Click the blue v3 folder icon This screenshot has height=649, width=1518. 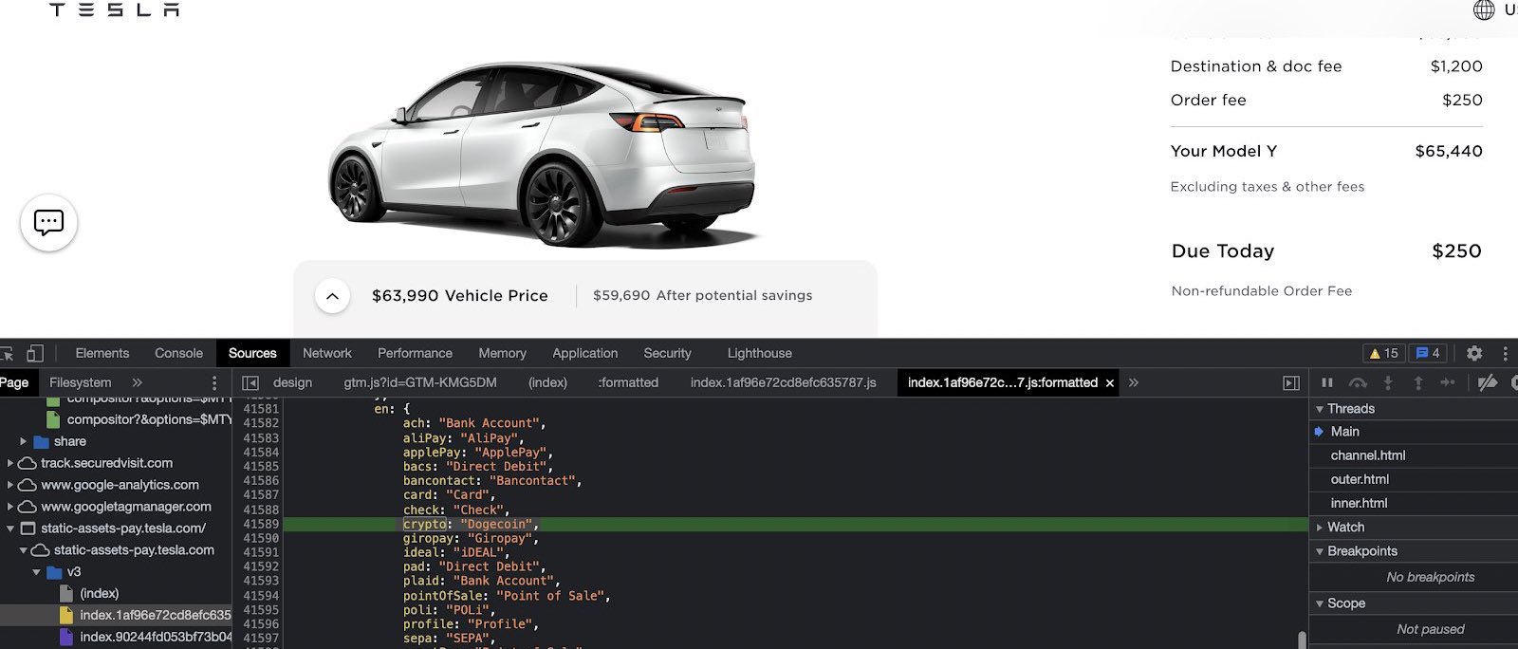click(55, 572)
